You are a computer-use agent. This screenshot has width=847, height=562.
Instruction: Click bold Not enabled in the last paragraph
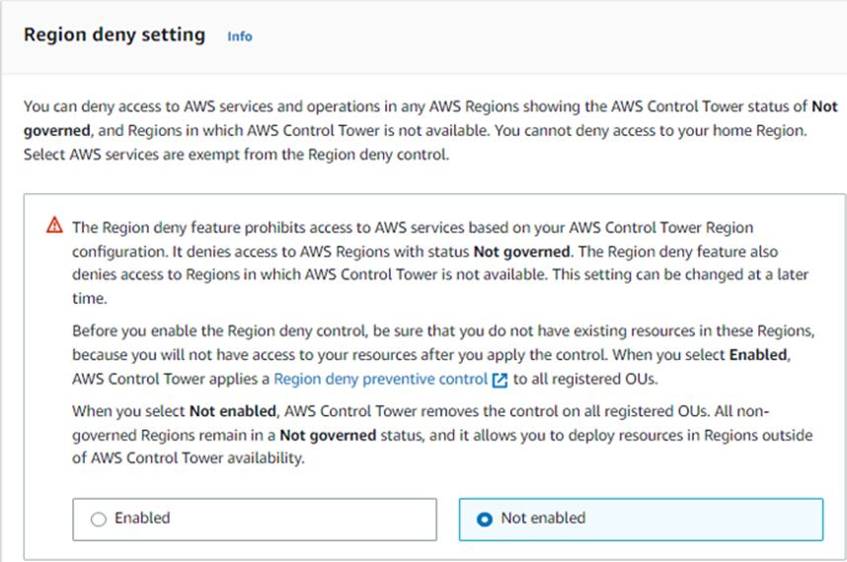[233, 411]
